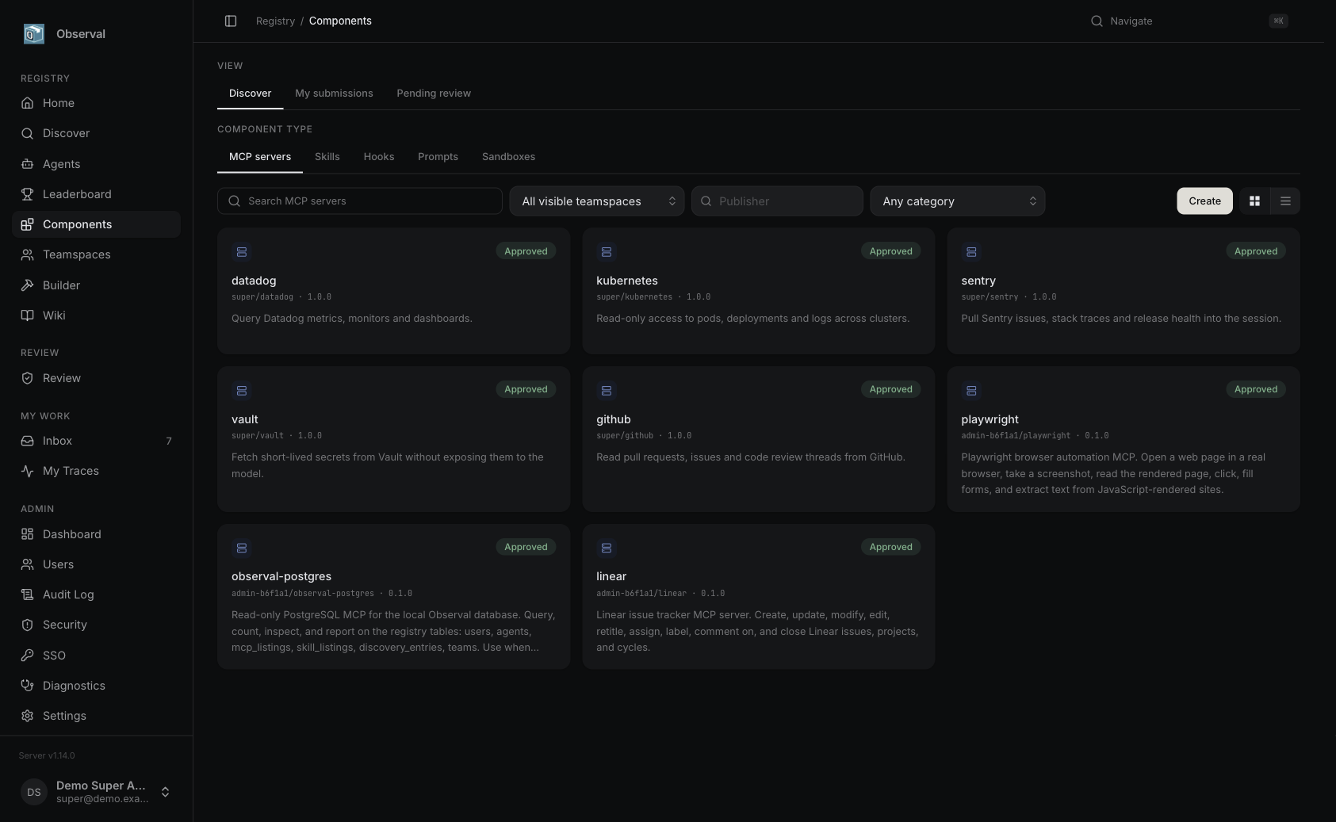Click the Registry breadcrumb link
Image resolution: width=1336 pixels, height=822 pixels.
point(275,21)
